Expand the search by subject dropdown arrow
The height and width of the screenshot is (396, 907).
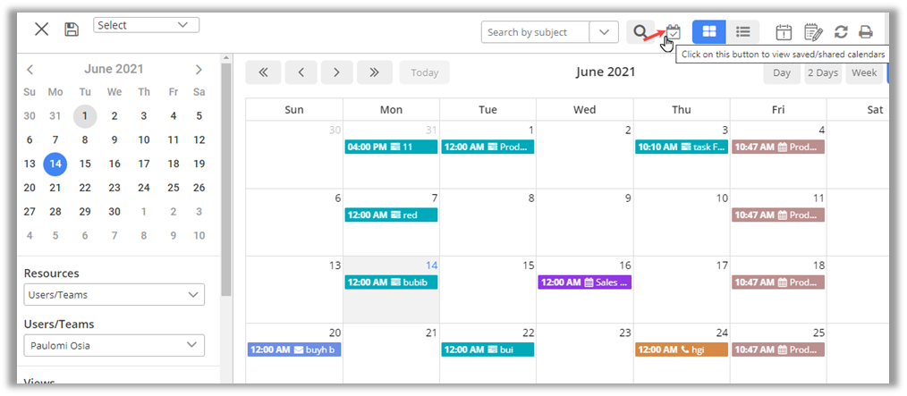coord(605,32)
